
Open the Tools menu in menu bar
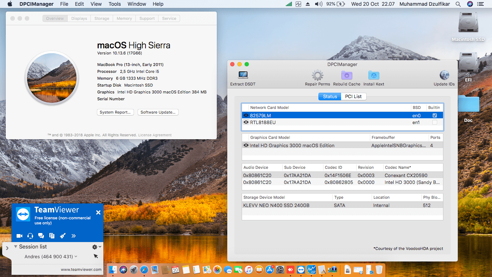click(x=115, y=4)
